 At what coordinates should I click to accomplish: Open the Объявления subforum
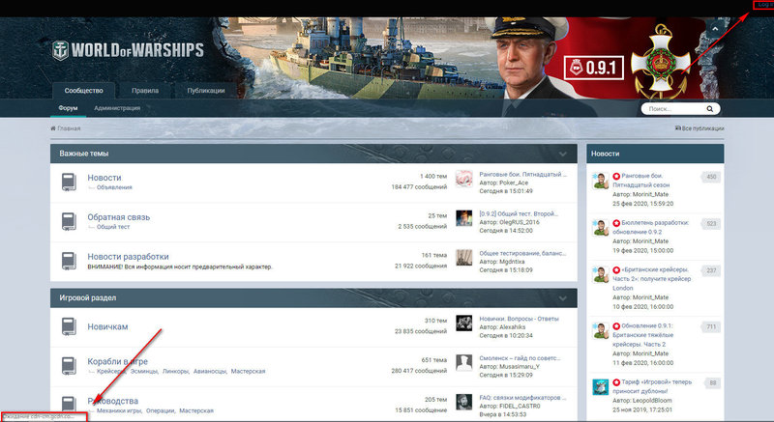[114, 187]
